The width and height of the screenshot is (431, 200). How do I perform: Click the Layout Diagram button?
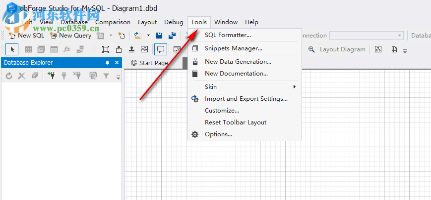pos(343,49)
